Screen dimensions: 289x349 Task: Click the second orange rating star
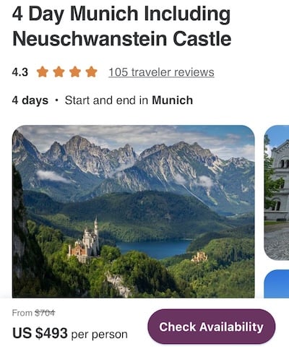click(59, 72)
